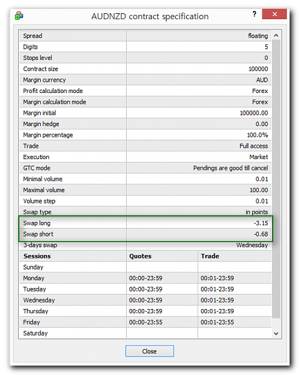This screenshot has width=299, height=375.
Task: Select the Execution label
Action: [36, 157]
